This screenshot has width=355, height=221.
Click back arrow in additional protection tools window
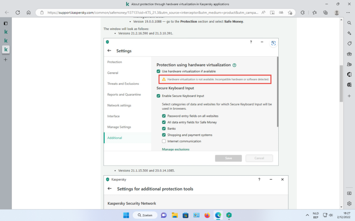tap(110, 188)
